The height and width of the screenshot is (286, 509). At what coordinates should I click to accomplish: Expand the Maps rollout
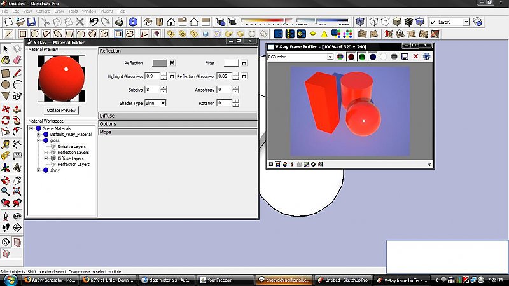[x=178, y=132]
